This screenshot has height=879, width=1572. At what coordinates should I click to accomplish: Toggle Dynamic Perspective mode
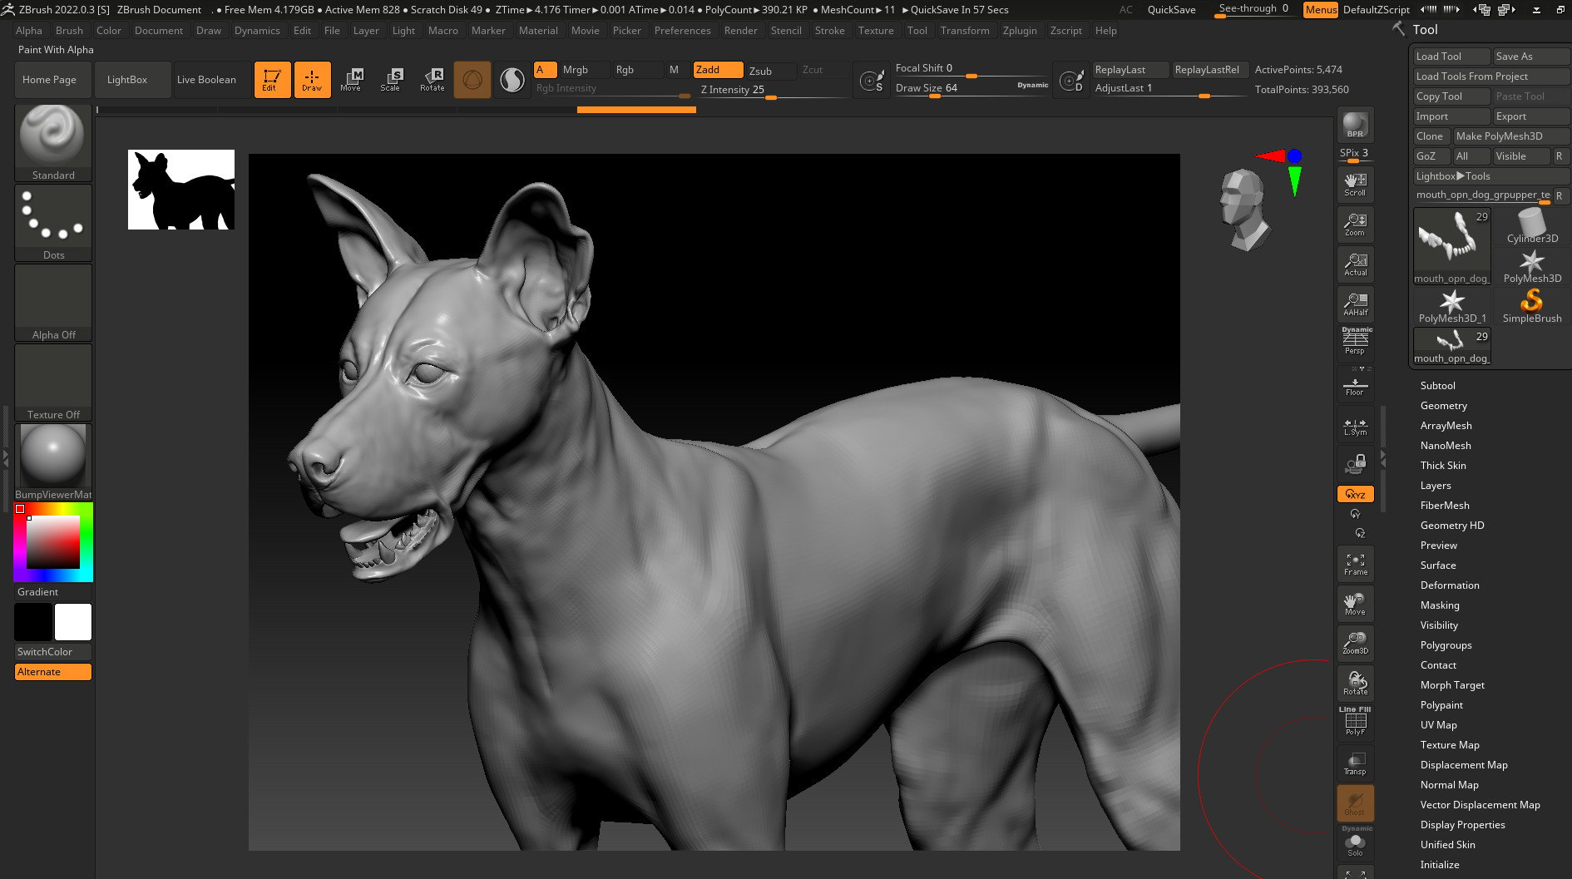click(1355, 341)
